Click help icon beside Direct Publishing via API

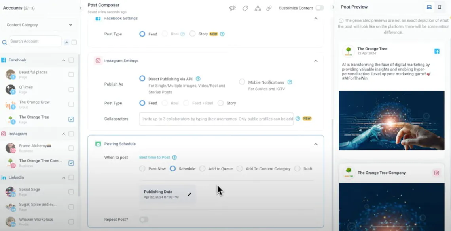pos(198,79)
